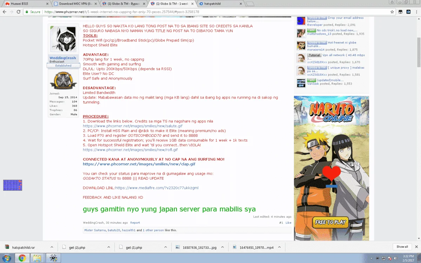Click the Established member badge
This screenshot has height=263, width=421.
63,66
